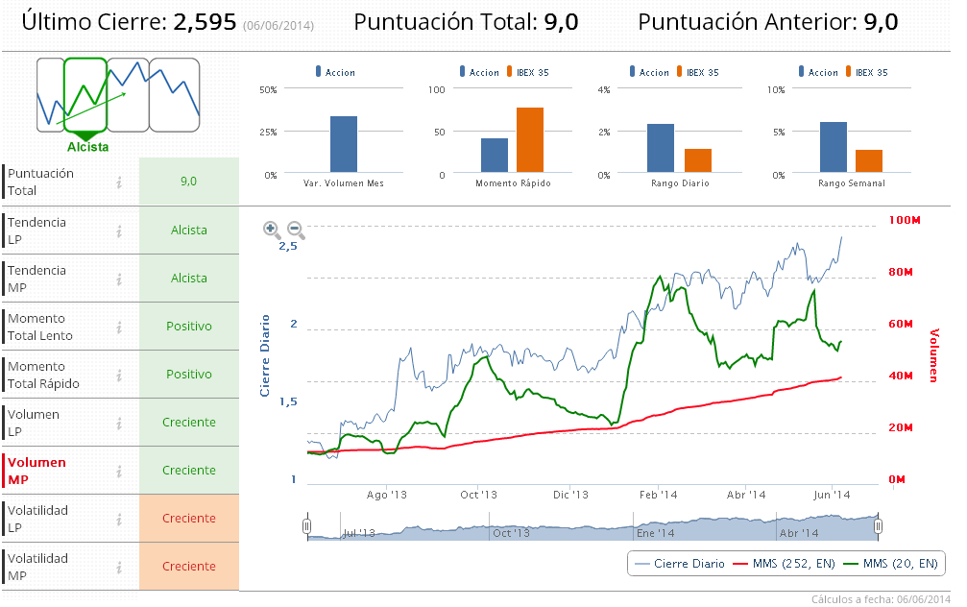Viewport: 967px width, 607px height.
Task: Zoom in on the price chart
Action: click(272, 230)
